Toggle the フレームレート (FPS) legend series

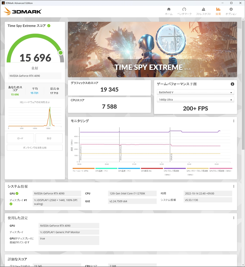(x=83, y=170)
